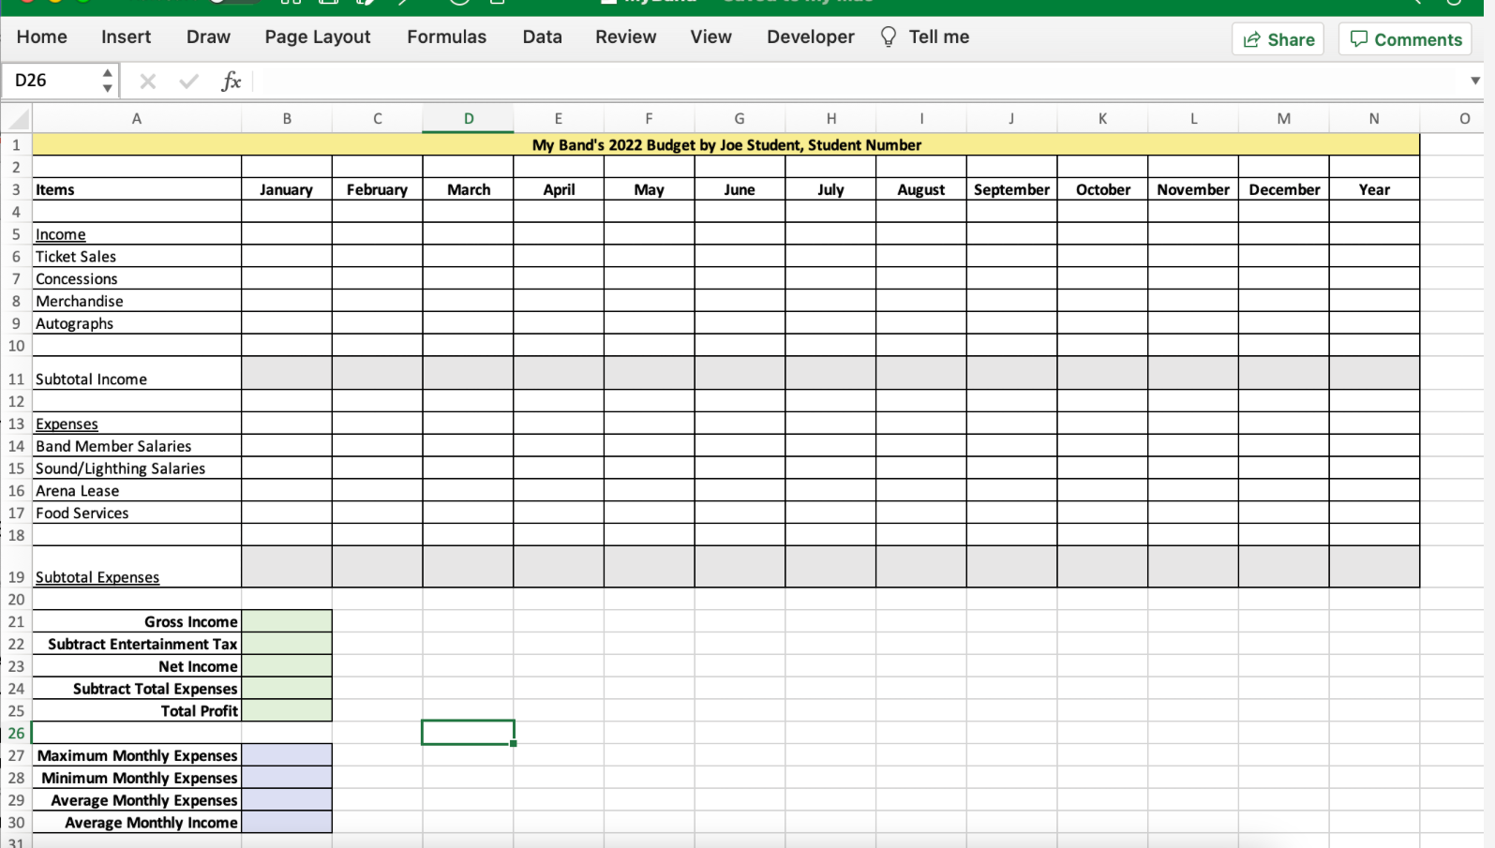This screenshot has height=848, width=1495.
Task: Open the Draw ribbon tab
Action: click(208, 37)
